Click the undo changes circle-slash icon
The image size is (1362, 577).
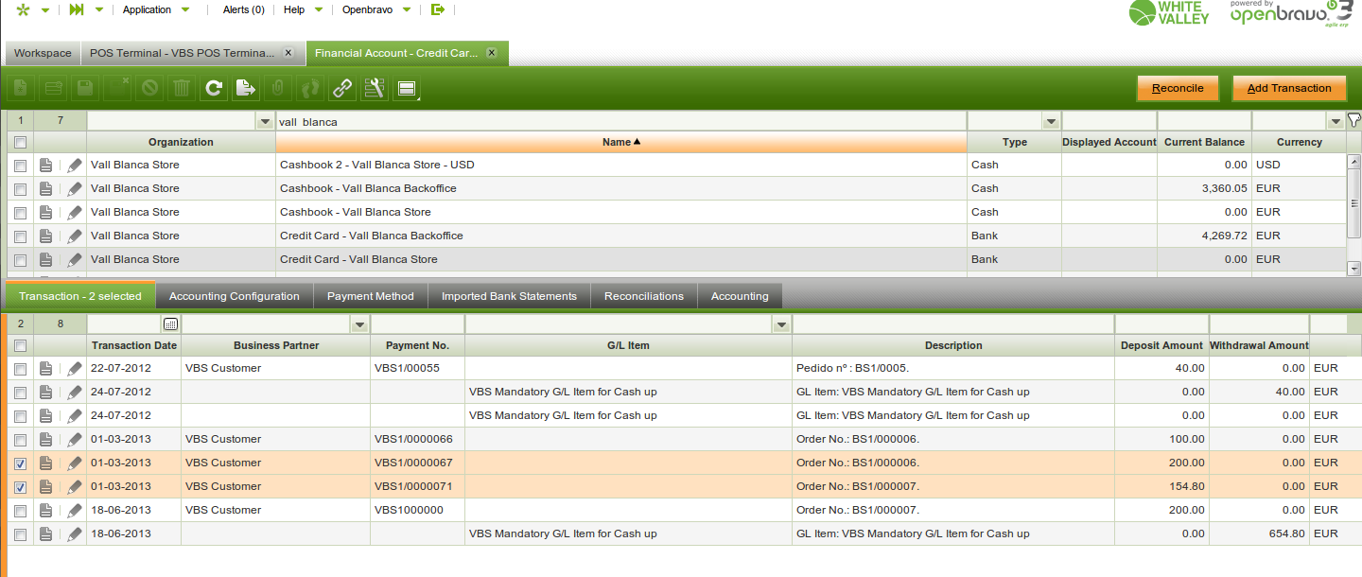coord(149,89)
